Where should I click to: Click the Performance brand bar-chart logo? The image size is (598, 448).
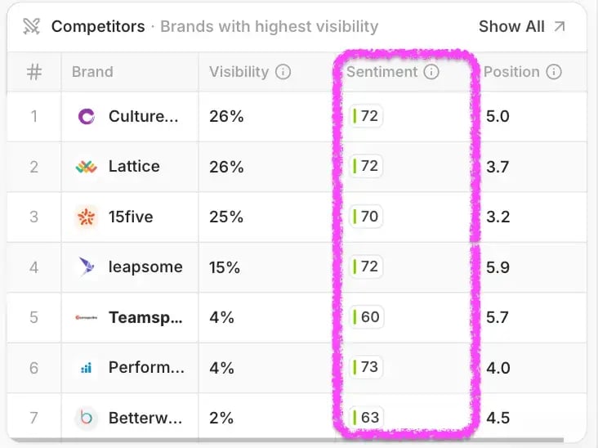tap(86, 368)
